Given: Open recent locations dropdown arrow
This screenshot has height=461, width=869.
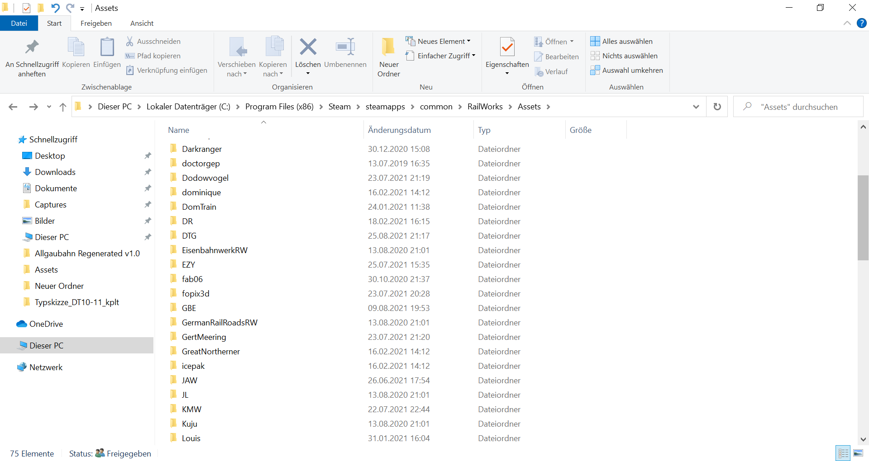Looking at the screenshot, I should pyautogui.click(x=49, y=107).
